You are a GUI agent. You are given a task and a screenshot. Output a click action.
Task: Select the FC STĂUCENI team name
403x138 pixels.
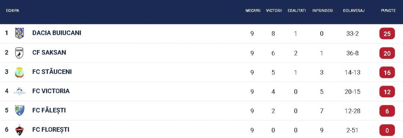52,72
